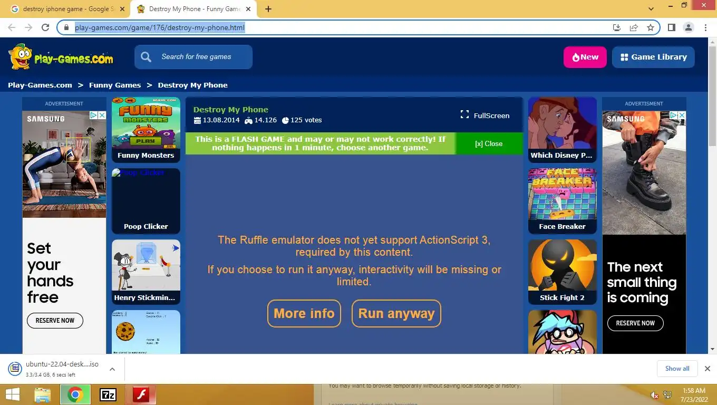Close the right Samsung ad with X
The width and height of the screenshot is (717, 405).
(x=682, y=115)
